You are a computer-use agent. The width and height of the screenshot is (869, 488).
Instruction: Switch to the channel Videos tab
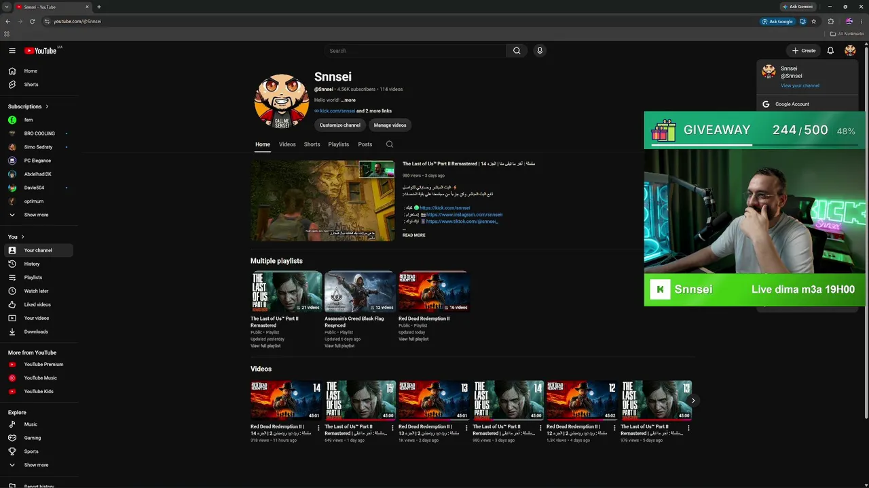click(x=287, y=144)
